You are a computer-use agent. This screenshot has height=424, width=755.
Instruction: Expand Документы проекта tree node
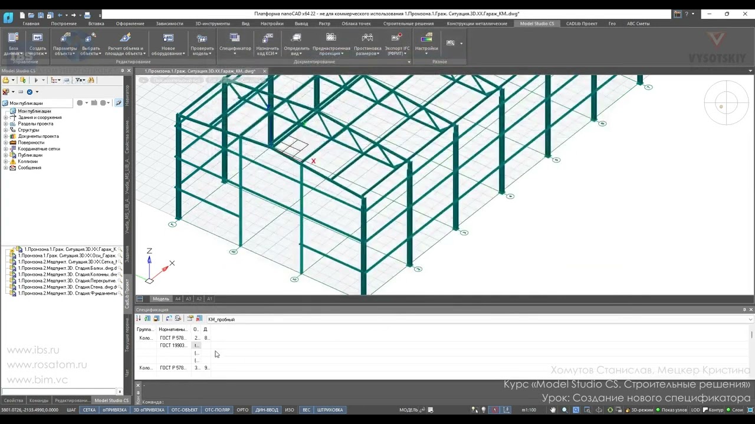[6, 137]
